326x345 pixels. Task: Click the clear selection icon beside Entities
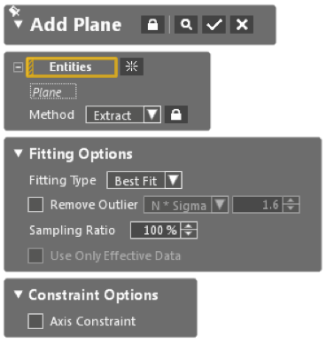[132, 67]
